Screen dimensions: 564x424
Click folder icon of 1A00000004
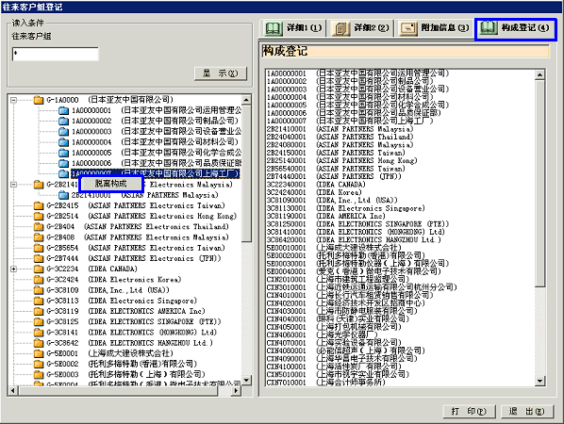[x=63, y=142]
